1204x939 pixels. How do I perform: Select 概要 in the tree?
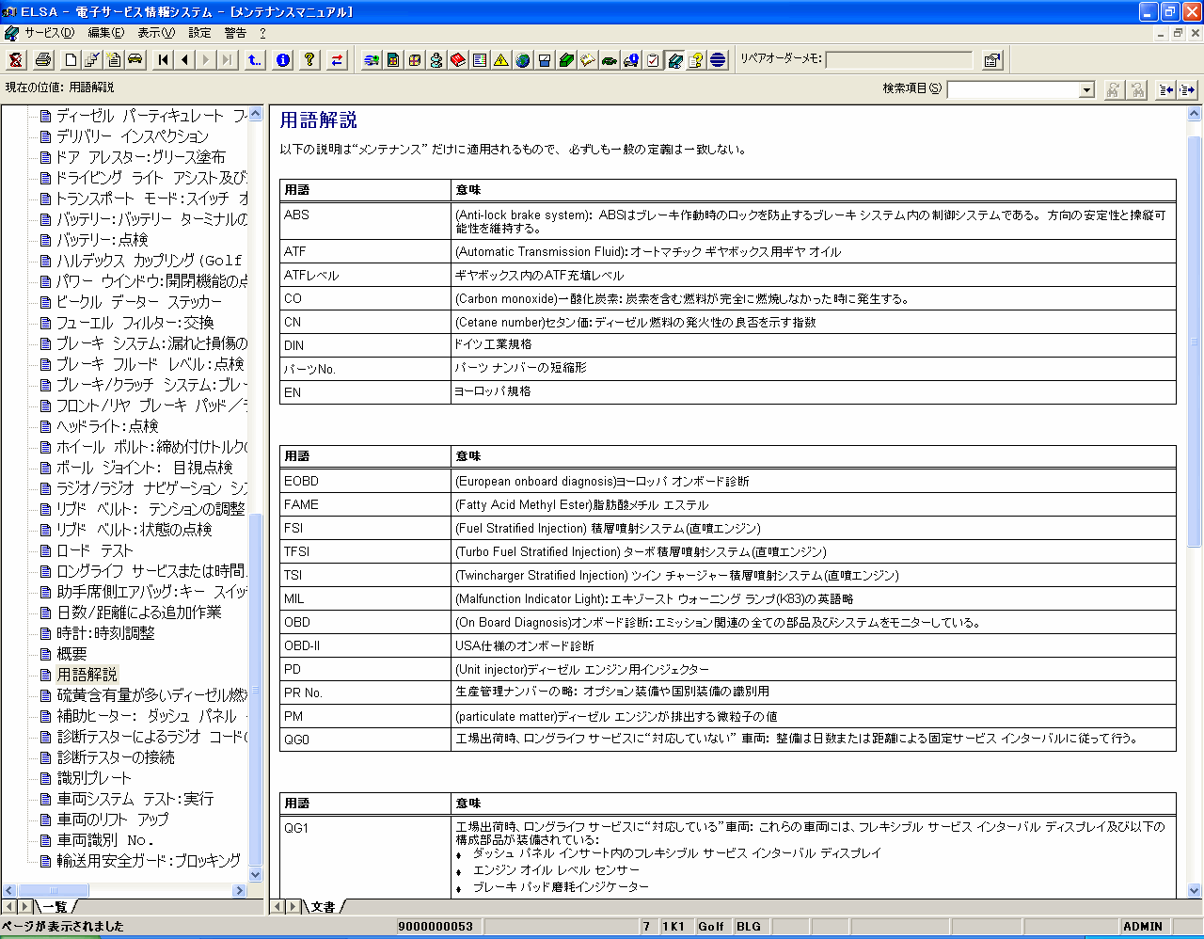[x=71, y=654]
